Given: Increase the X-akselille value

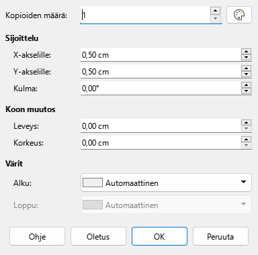Looking at the screenshot, I should point(246,52).
